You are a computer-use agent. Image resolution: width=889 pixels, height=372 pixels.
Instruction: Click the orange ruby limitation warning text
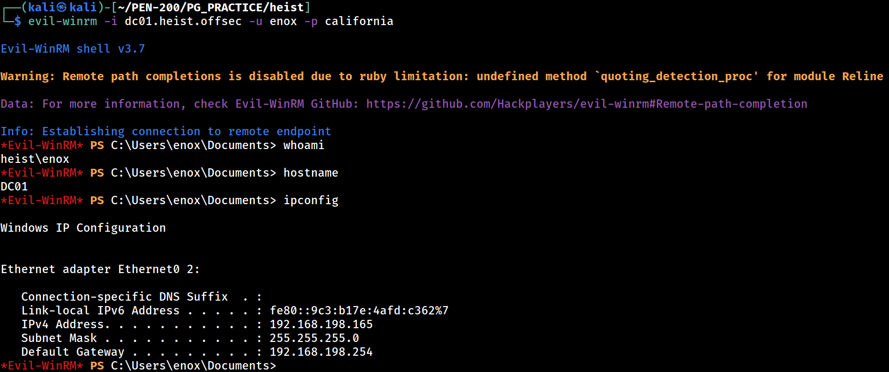[442, 76]
